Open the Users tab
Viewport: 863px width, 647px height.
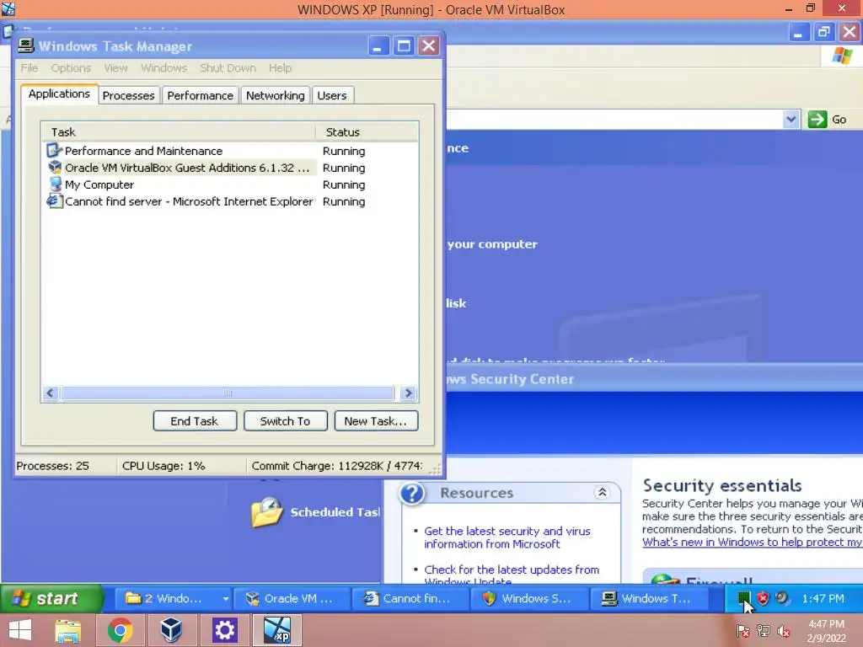(332, 95)
